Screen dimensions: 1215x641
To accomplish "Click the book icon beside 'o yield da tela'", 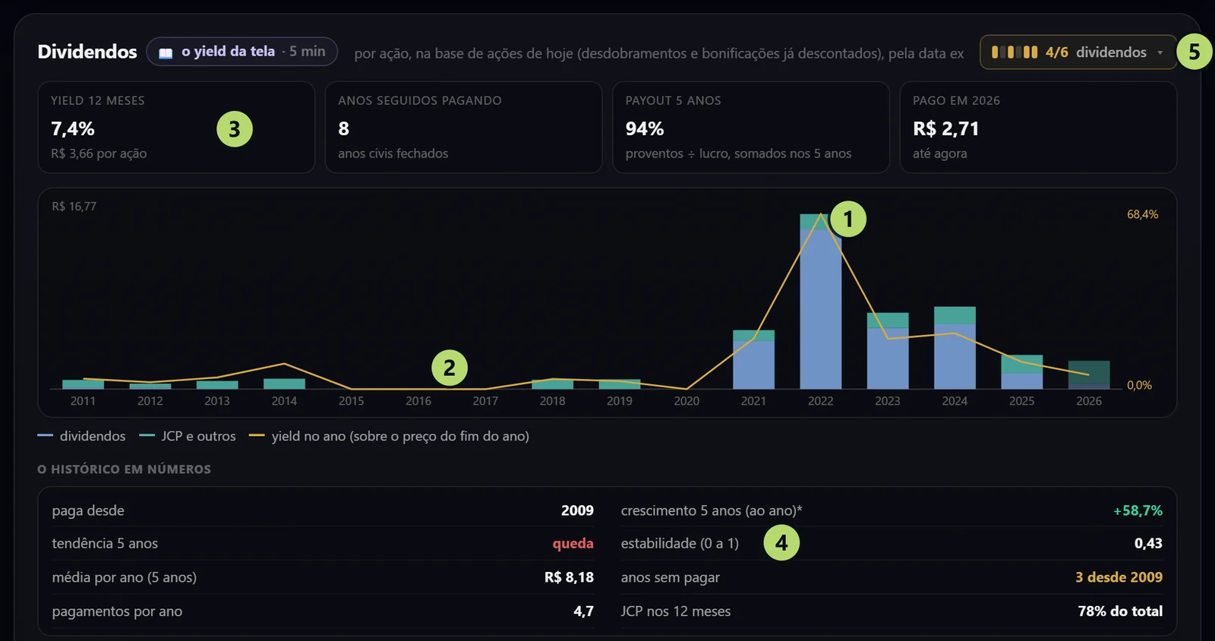I will [166, 52].
